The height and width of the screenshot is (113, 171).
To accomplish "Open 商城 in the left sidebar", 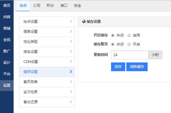I will click(7, 28).
